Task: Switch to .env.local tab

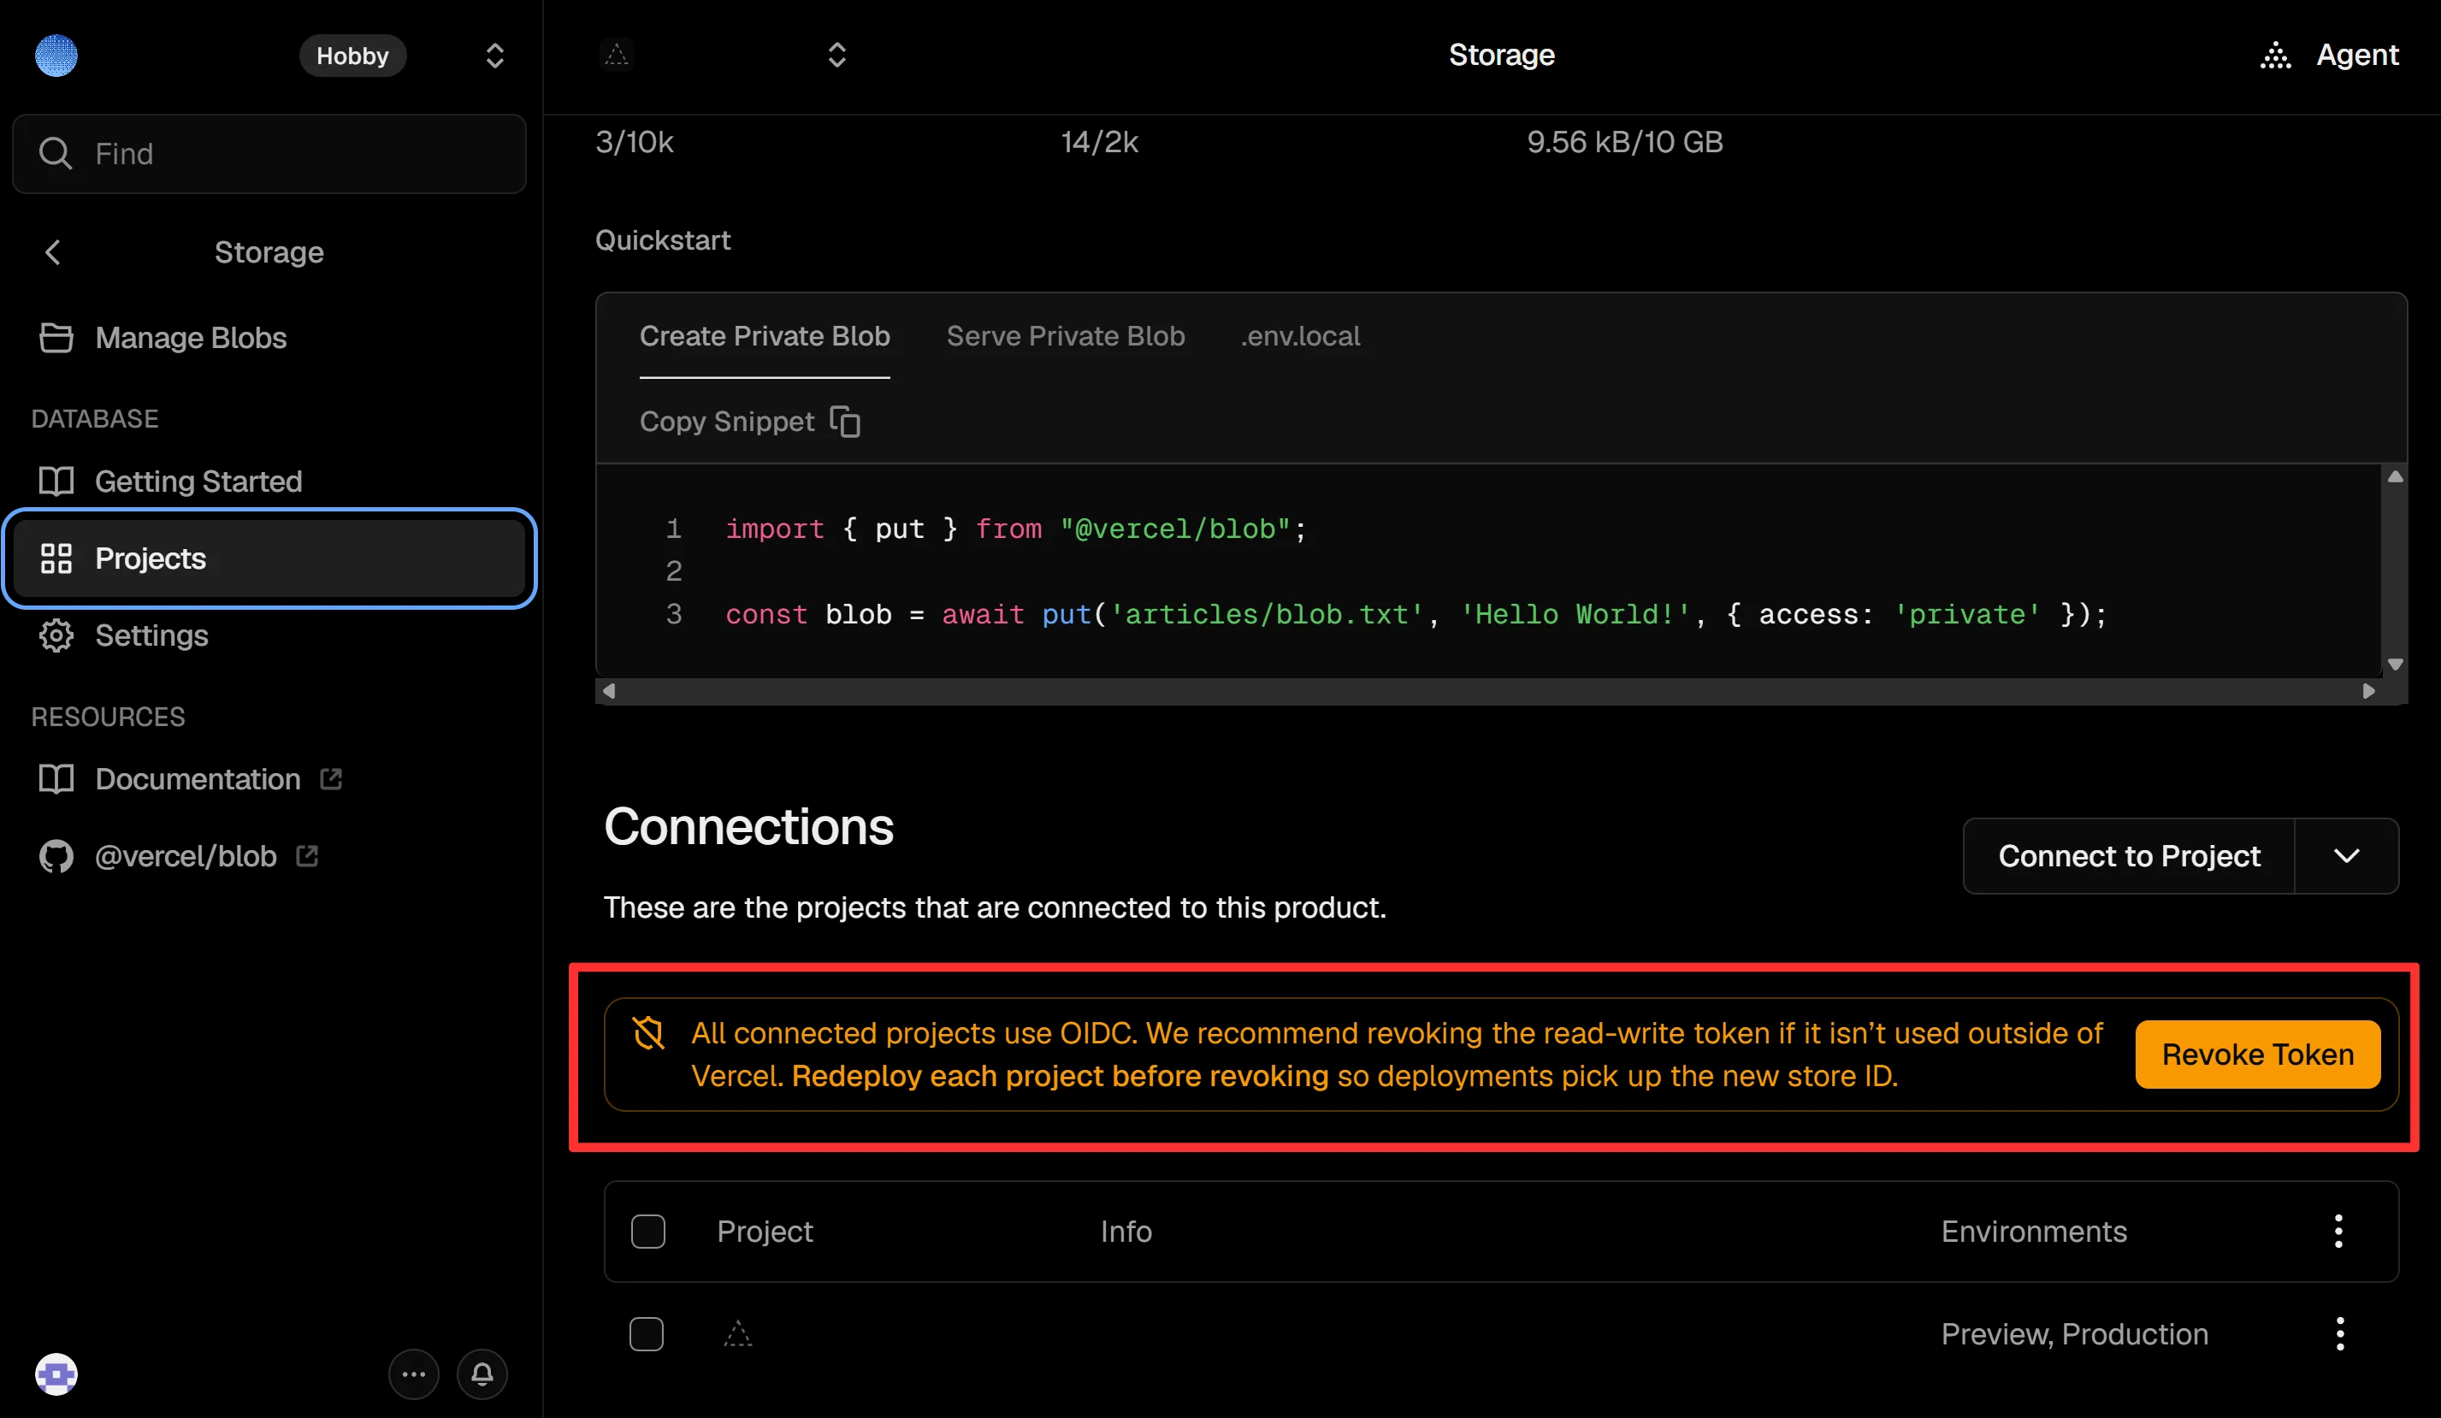Action: 1300,336
